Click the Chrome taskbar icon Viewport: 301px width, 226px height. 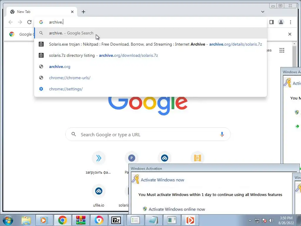pos(62,220)
